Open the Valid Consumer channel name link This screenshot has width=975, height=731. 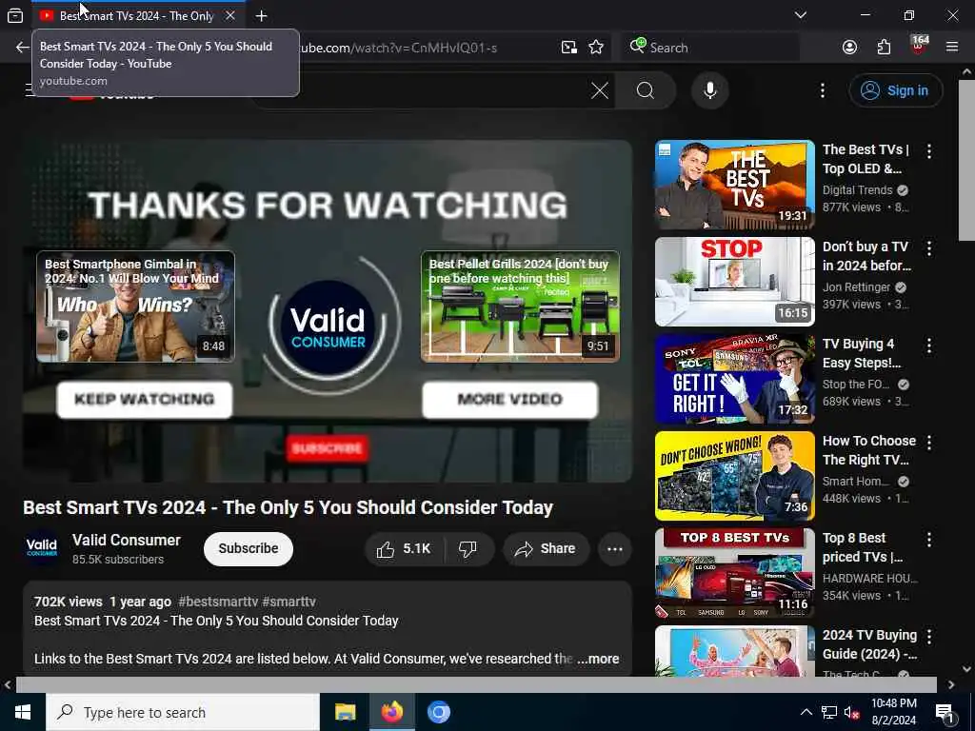click(x=127, y=541)
